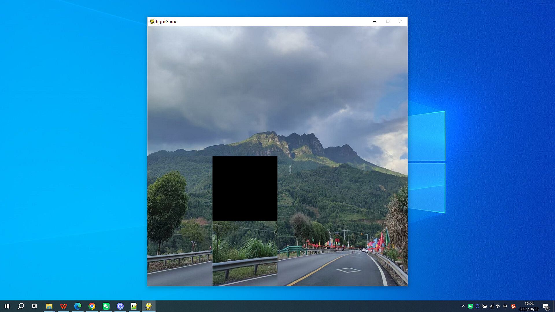Image resolution: width=555 pixels, height=312 pixels.
Task: Launch Google Chrome from taskbar
Action: coord(92,306)
